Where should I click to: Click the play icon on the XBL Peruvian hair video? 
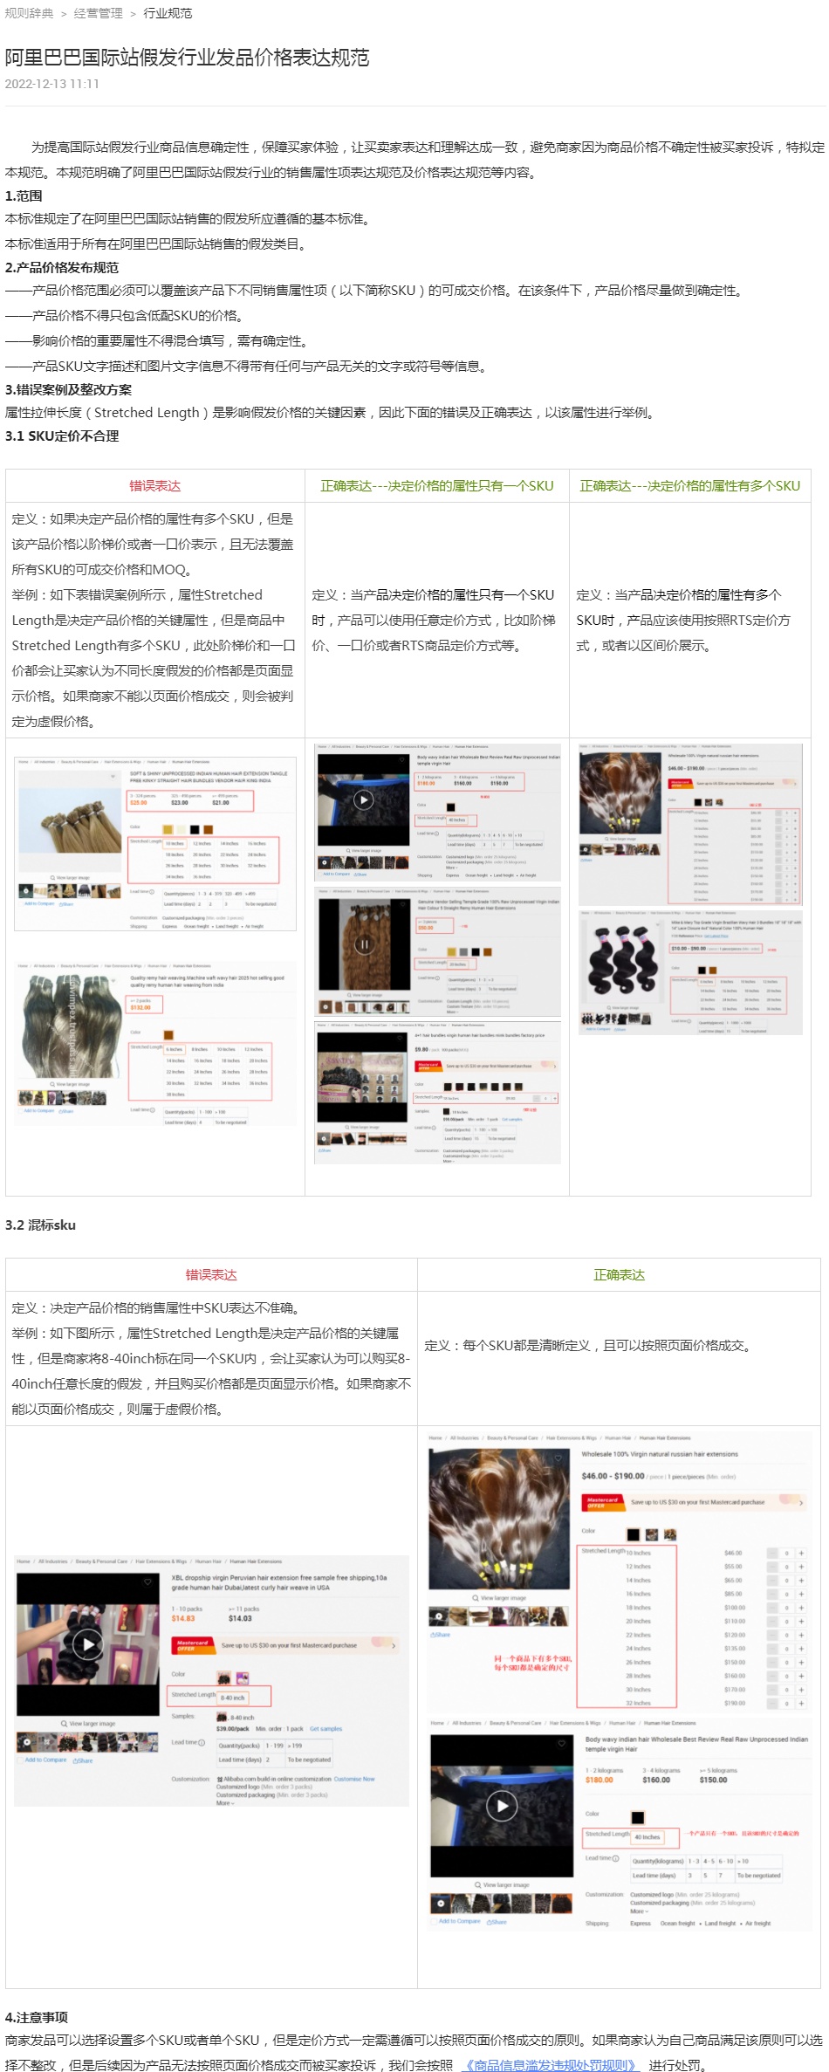click(x=87, y=1645)
